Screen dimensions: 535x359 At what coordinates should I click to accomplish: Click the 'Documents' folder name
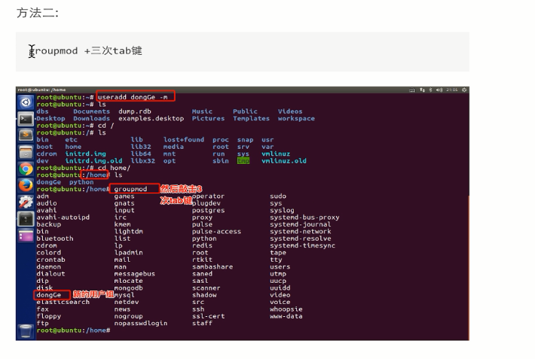pos(91,111)
